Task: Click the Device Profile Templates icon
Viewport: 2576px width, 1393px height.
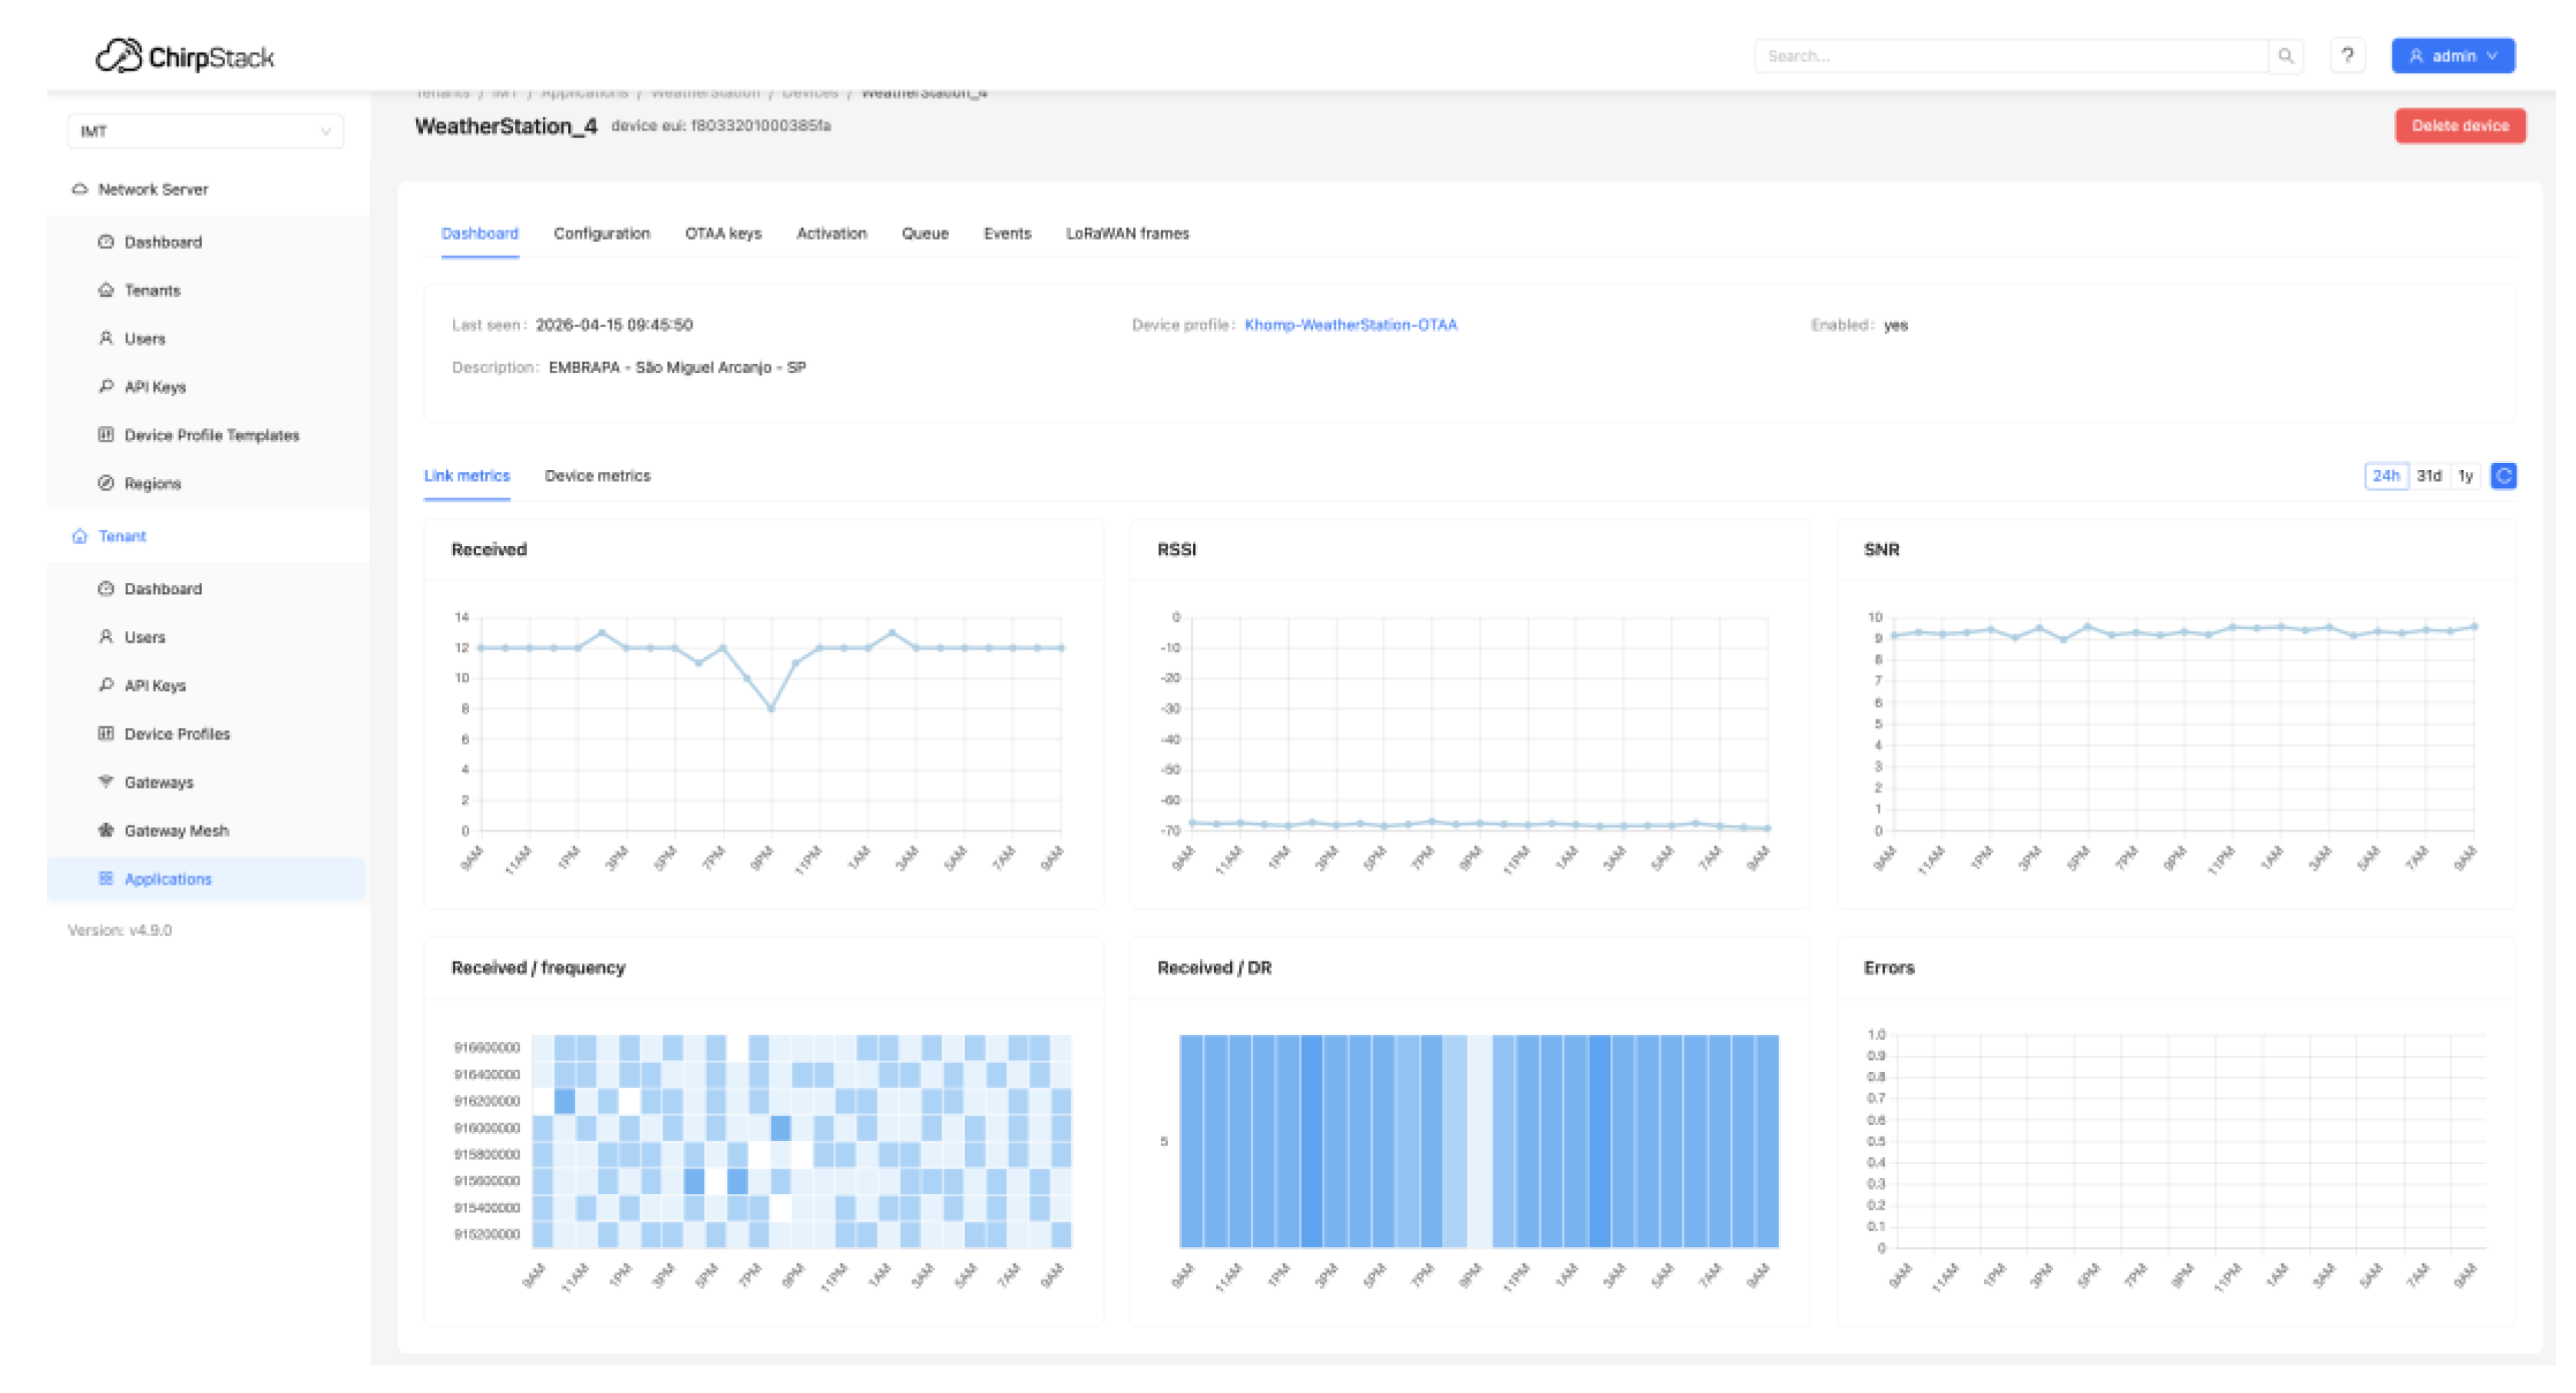Action: tap(106, 434)
